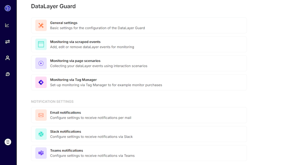This screenshot has width=290, height=165.
Task: Open General settings title link
Action: pyautogui.click(x=64, y=23)
